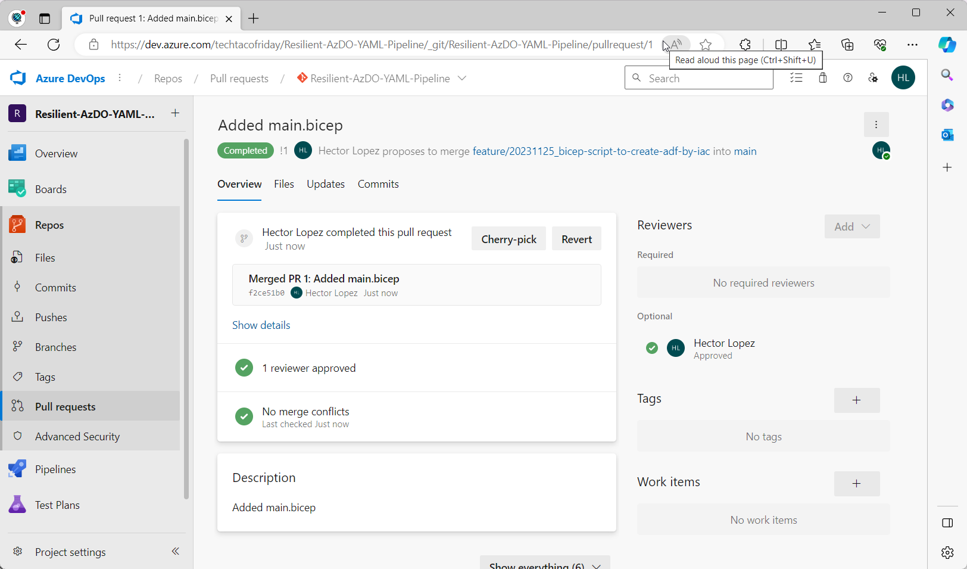Viewport: 967px width, 569px height.
Task: Switch to the Files tab
Action: tap(284, 184)
